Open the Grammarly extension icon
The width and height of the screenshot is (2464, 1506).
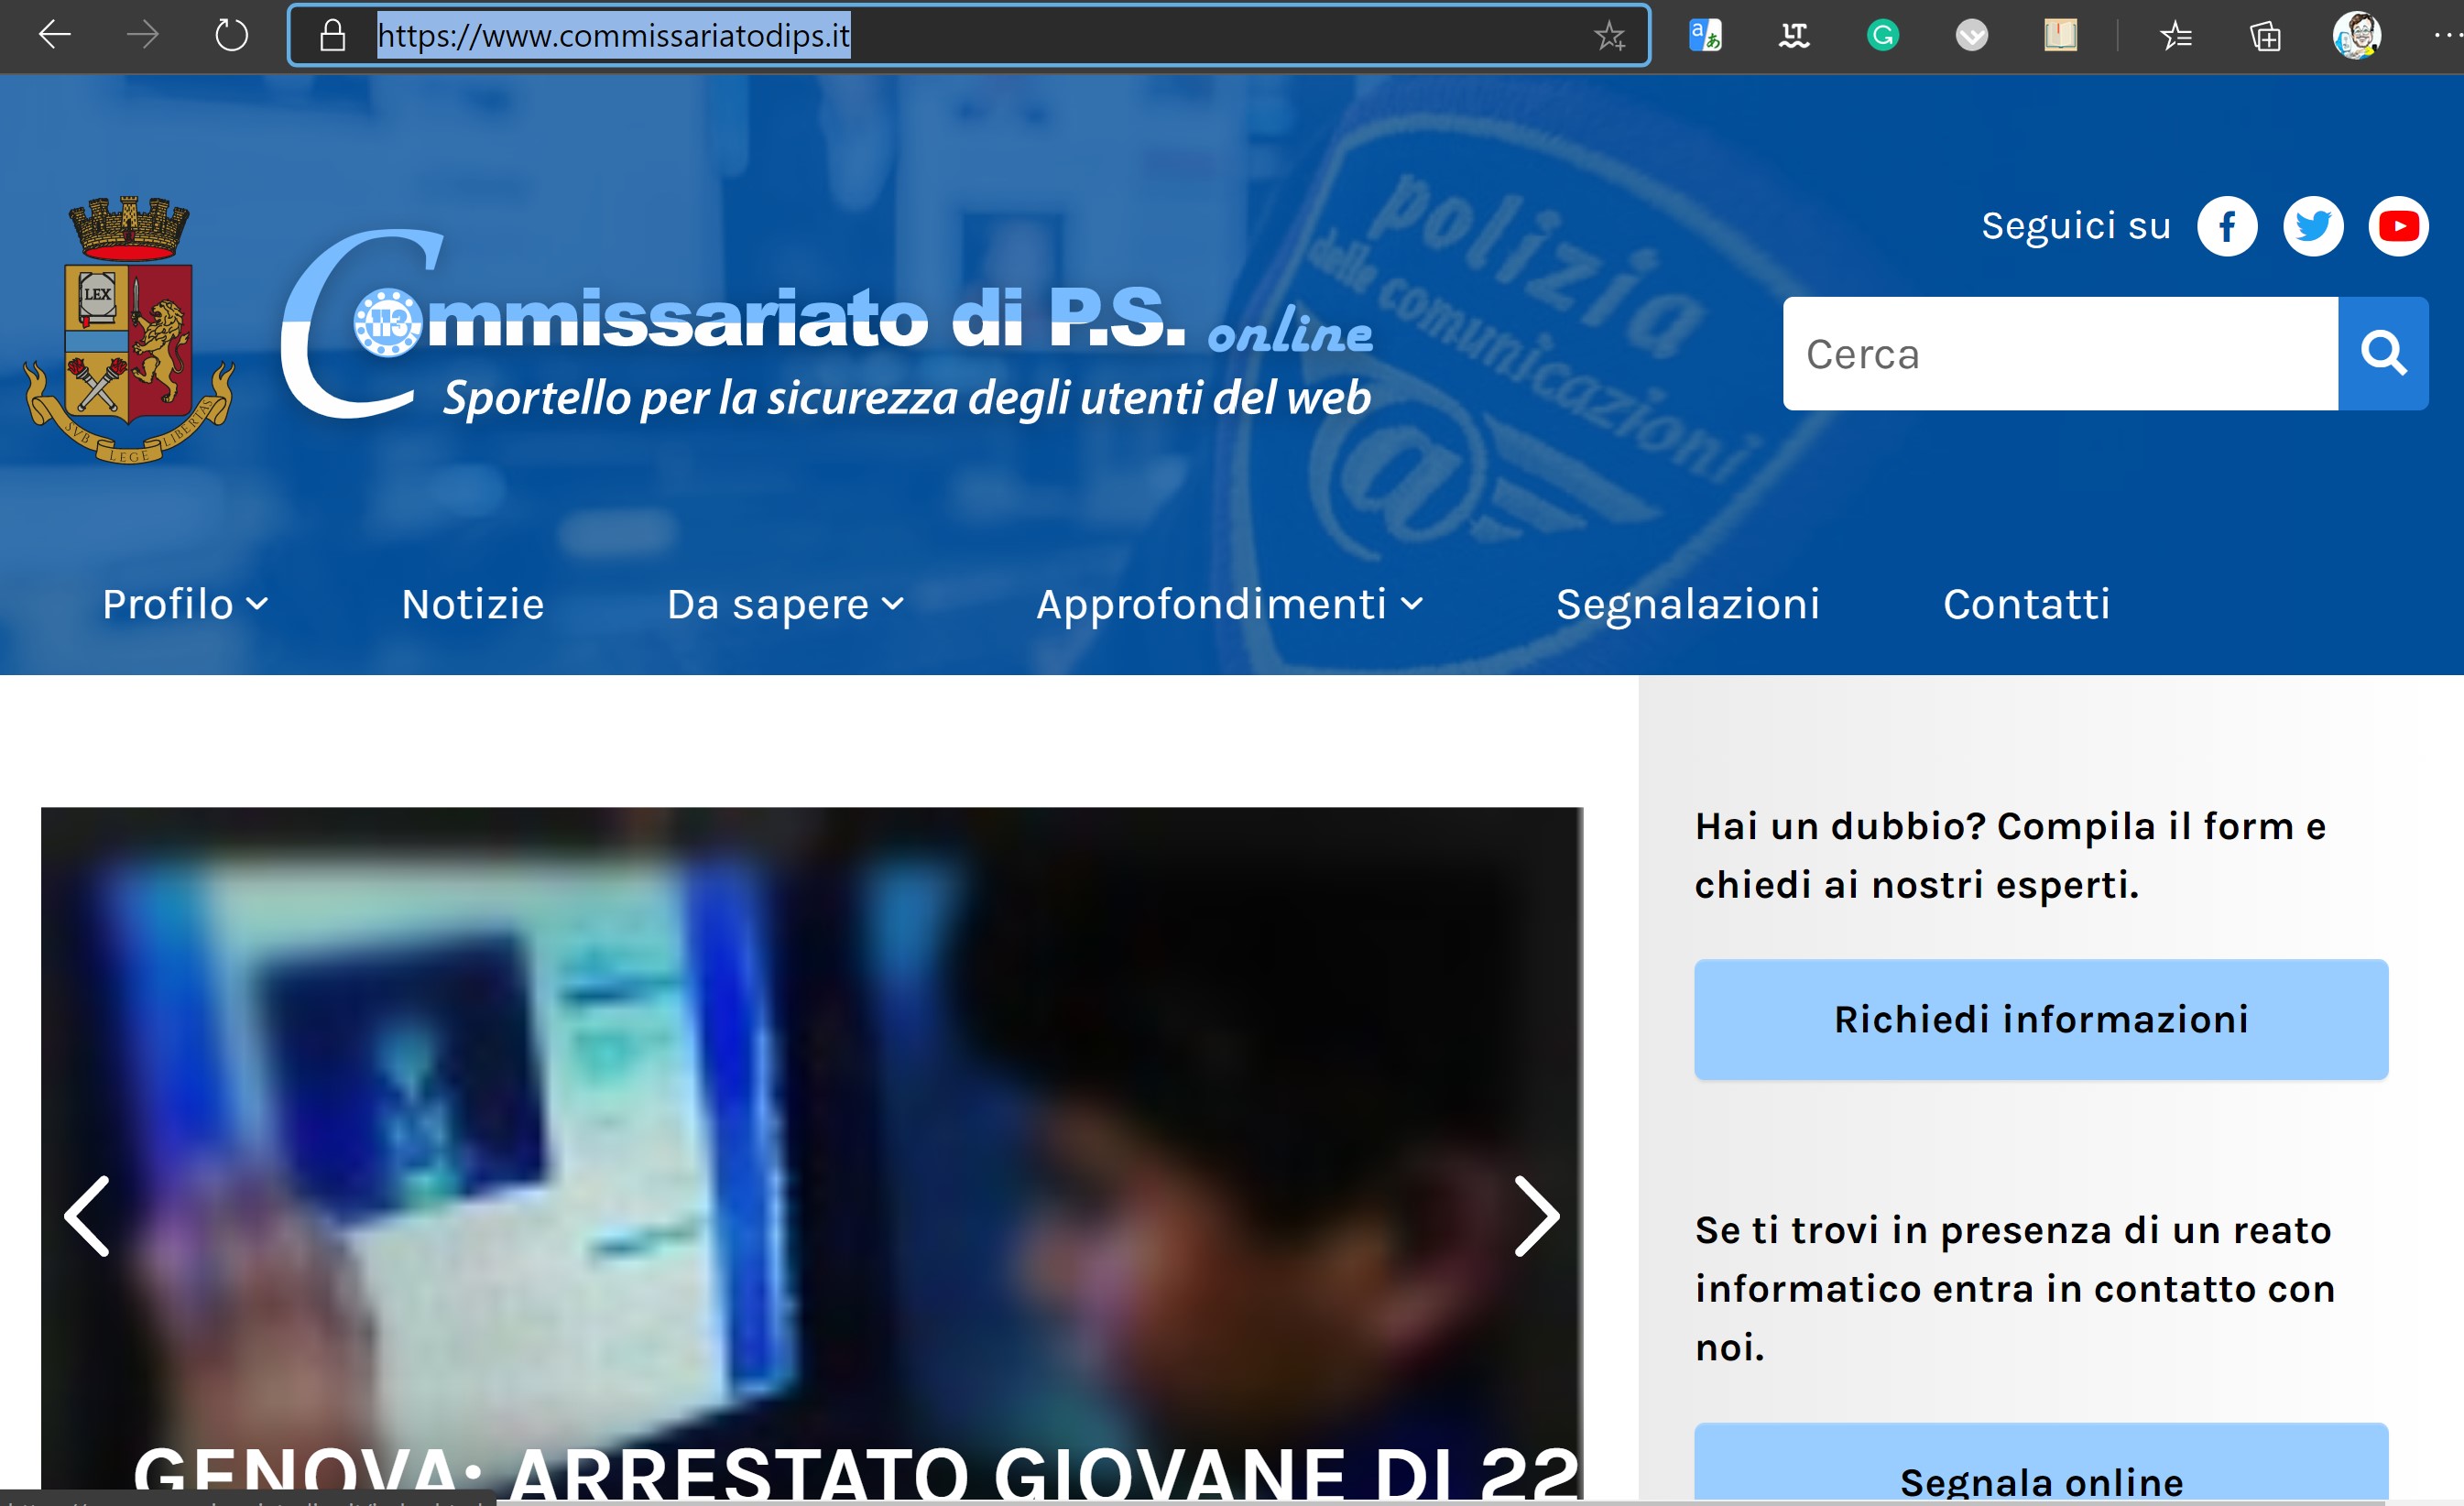click(1882, 36)
